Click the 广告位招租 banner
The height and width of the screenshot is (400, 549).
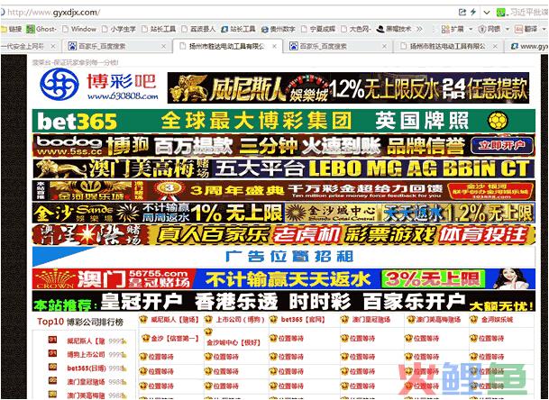284,257
